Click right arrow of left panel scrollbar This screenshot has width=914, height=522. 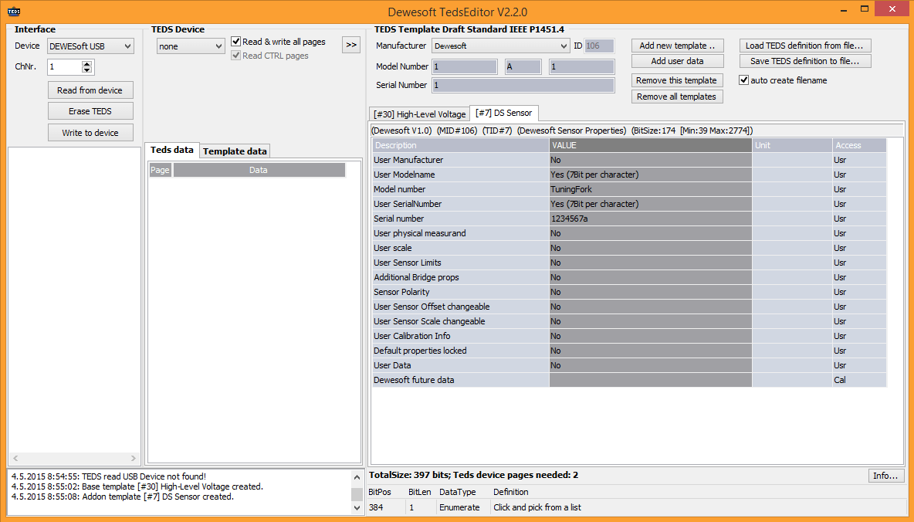click(x=133, y=459)
